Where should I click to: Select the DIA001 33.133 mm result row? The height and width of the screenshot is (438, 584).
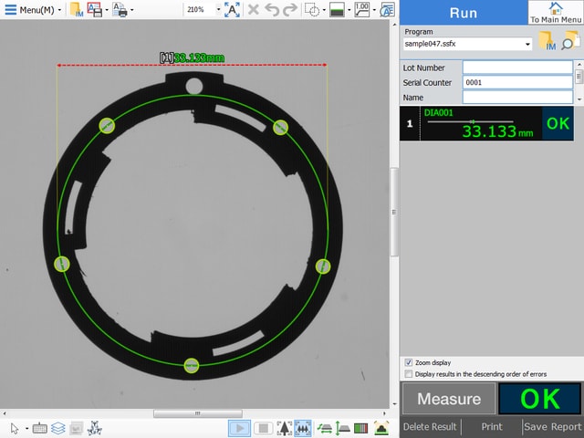486,124
